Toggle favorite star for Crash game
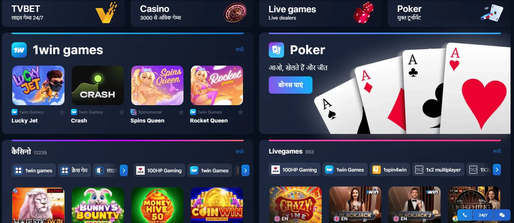 pos(122,112)
